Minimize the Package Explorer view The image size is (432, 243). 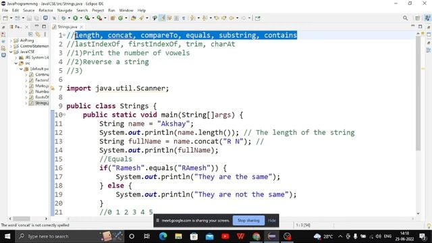[36, 26]
